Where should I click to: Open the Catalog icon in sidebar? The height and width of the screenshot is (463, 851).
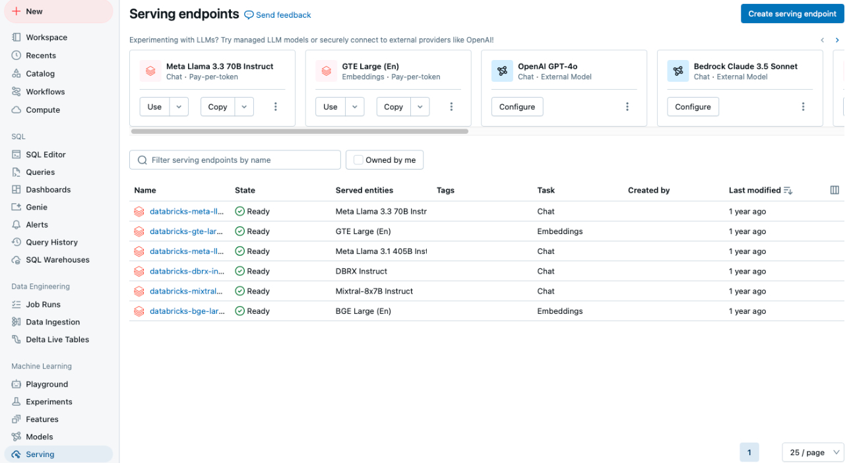pyautogui.click(x=16, y=73)
